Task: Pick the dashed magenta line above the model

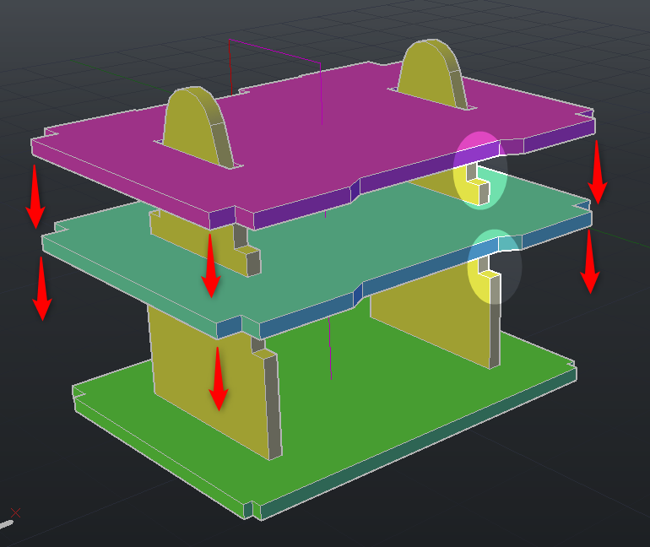Action: pos(274,50)
